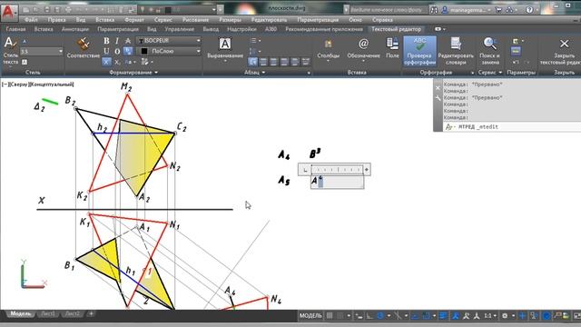
Task: Open change case Aa dropdown
Action: tap(130, 62)
